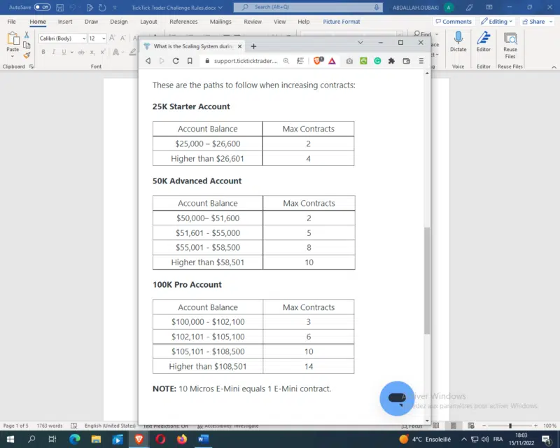Switch to the References ribbon tab

click(183, 22)
